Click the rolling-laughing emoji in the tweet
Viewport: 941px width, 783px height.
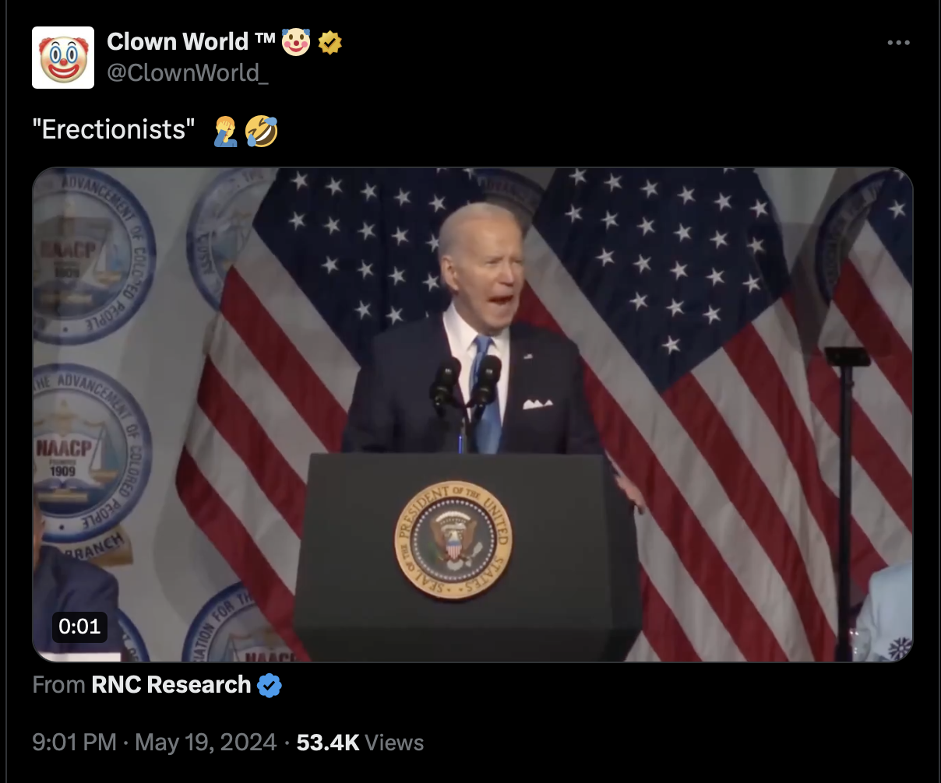click(261, 131)
